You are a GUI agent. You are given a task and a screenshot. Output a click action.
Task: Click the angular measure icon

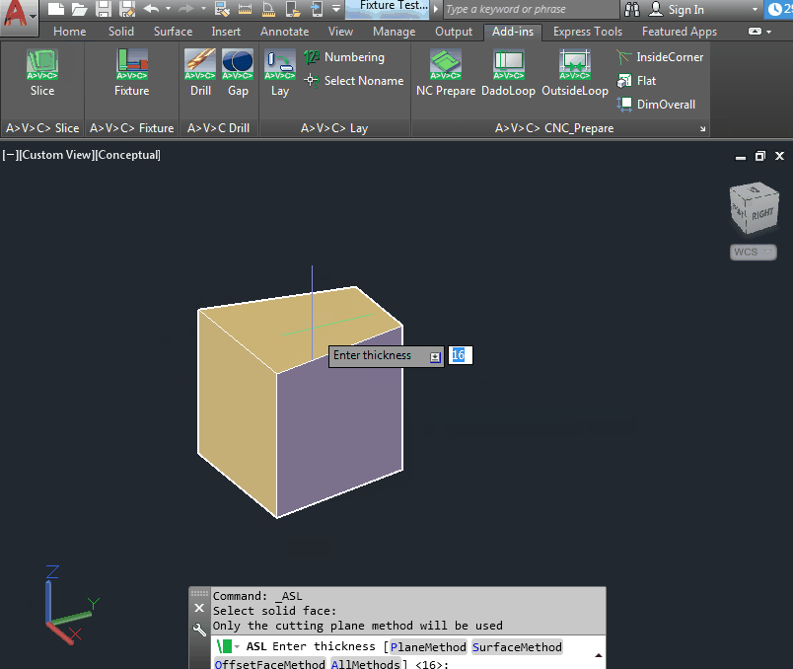268,9
